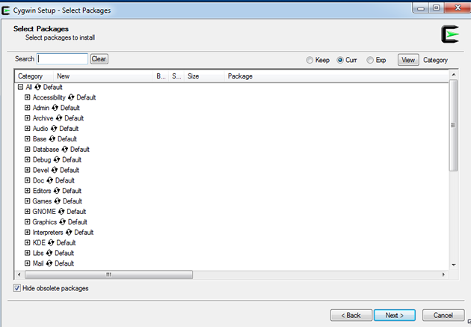The width and height of the screenshot is (471, 327).
Task: Cycle install state for Accessibility category
Action: click(x=71, y=97)
